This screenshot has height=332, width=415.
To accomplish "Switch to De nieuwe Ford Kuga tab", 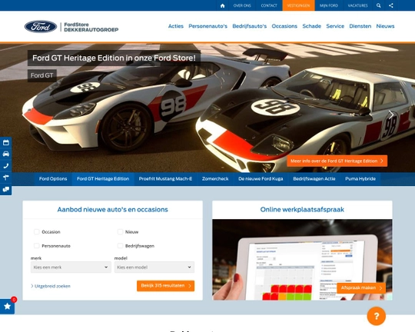I will coord(261,179).
